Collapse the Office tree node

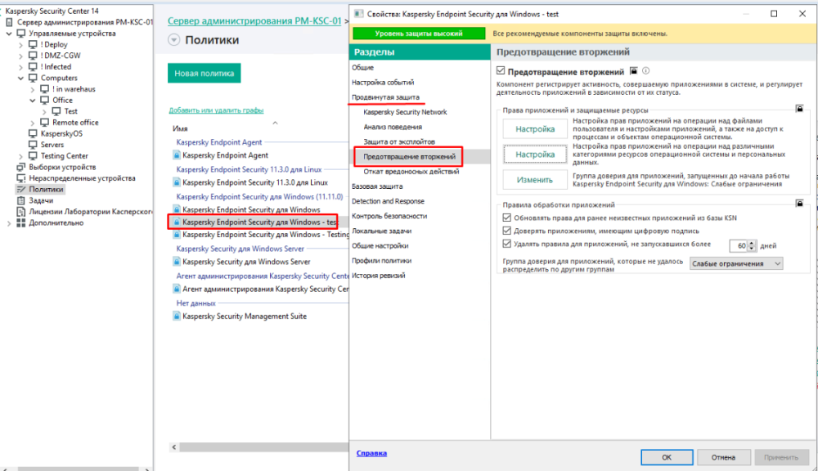point(33,100)
